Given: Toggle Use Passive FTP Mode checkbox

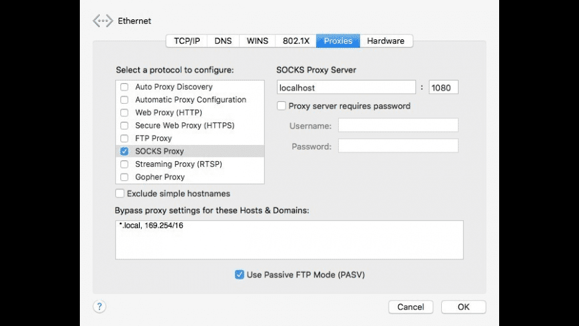Looking at the screenshot, I should (240, 274).
